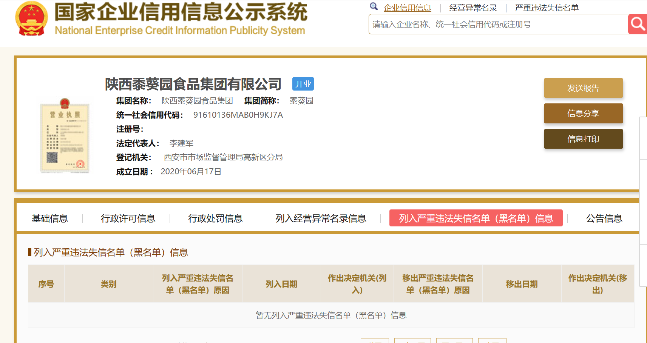
Task: Click the 移出严重违法失信名单(黑名单)原因 column header
Action: tap(438, 284)
